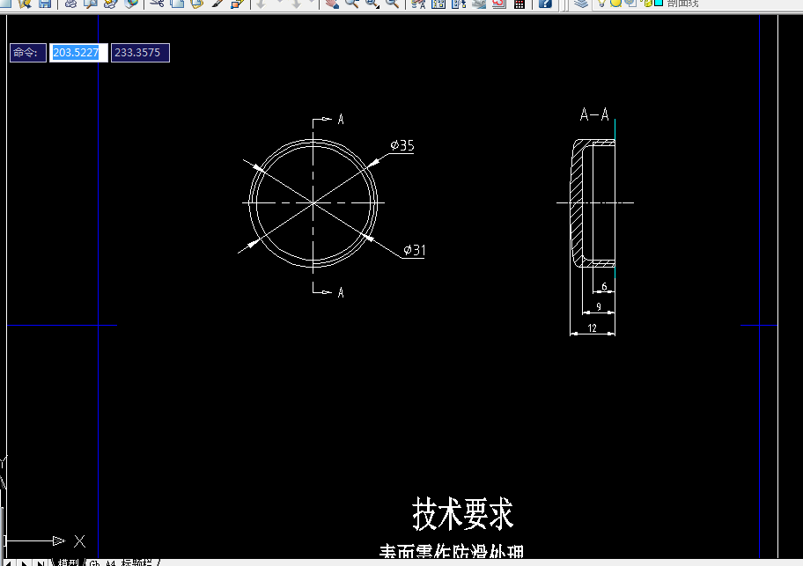Toggle the layer on/off lightbulb

[x=601, y=4]
